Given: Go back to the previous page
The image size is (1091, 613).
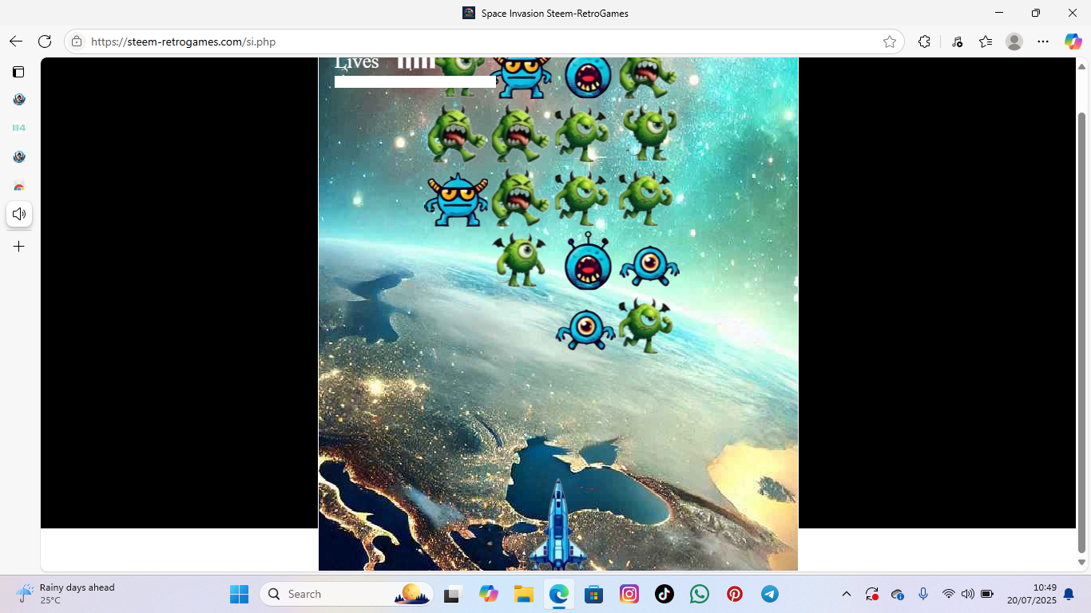Looking at the screenshot, I should [x=16, y=42].
